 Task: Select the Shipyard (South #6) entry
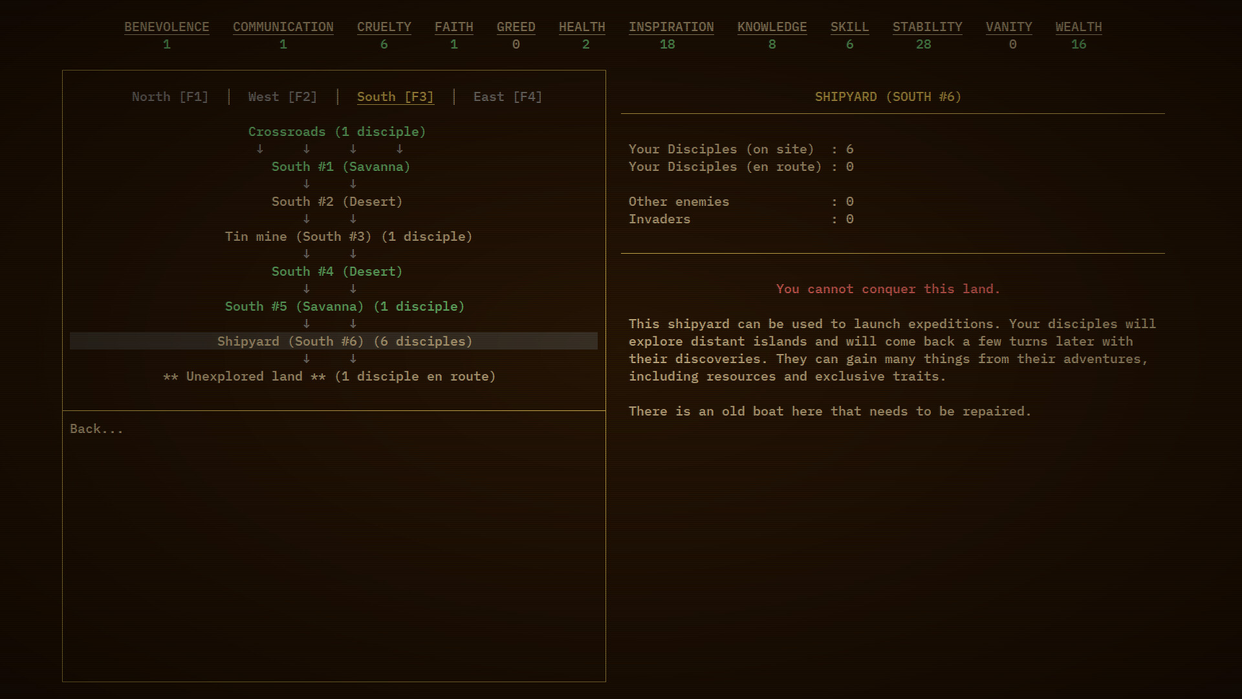[x=345, y=341]
